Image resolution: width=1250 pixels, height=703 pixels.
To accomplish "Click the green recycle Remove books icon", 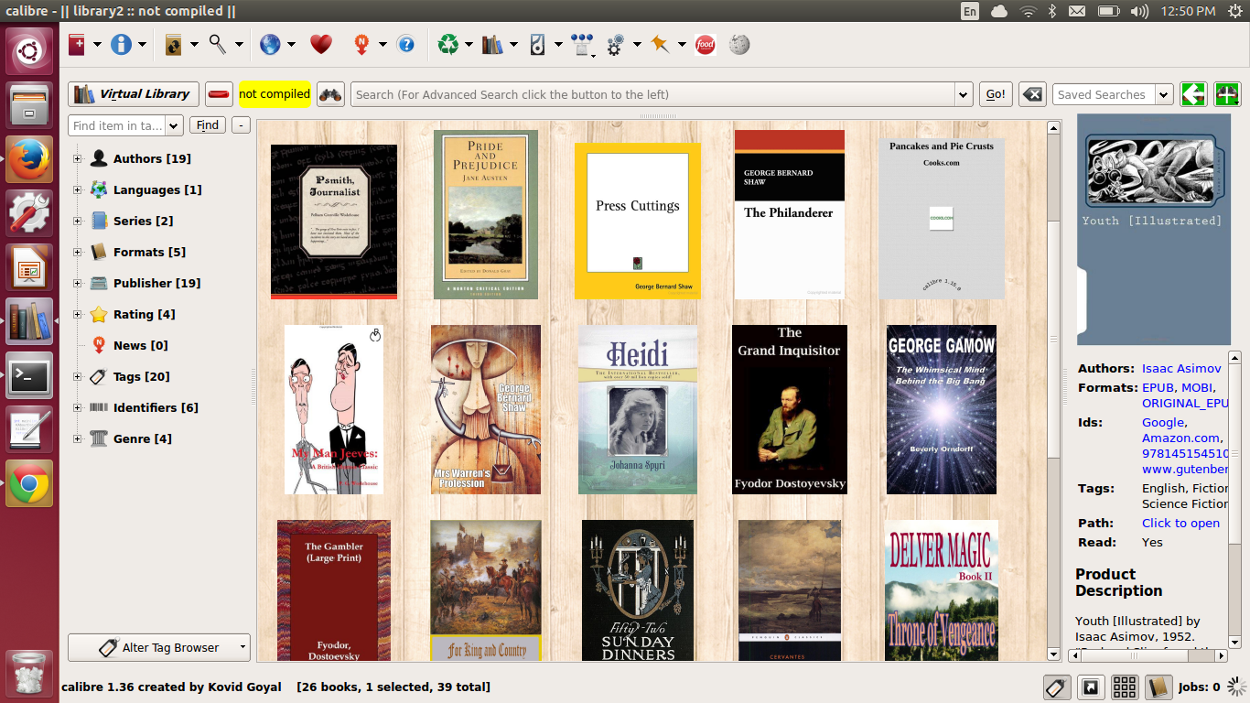I will point(448,44).
